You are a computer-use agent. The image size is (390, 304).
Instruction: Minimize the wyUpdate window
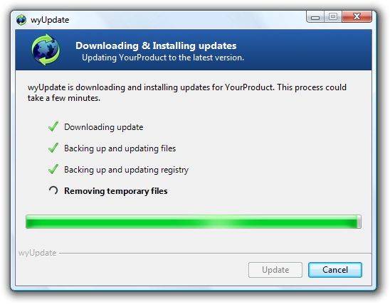[x=315, y=17]
